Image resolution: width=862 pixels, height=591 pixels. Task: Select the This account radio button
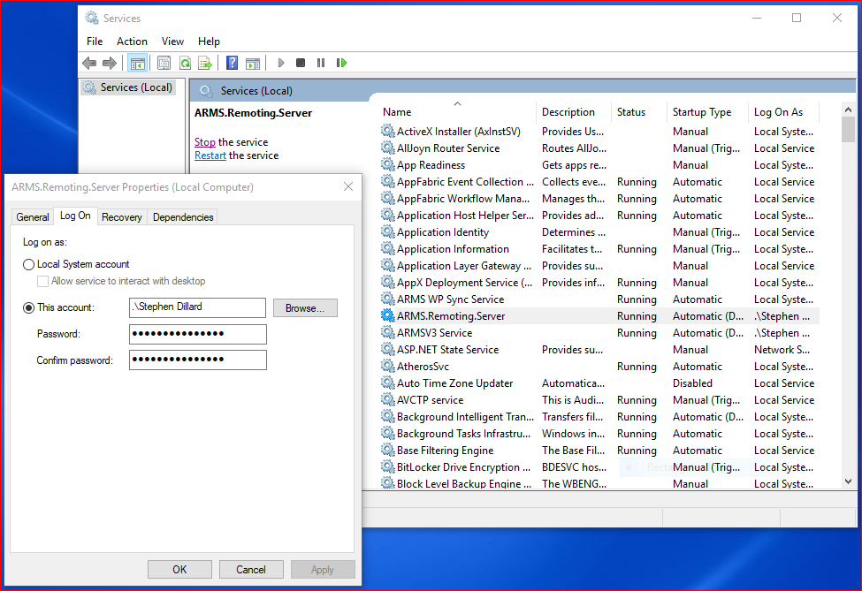coord(28,307)
